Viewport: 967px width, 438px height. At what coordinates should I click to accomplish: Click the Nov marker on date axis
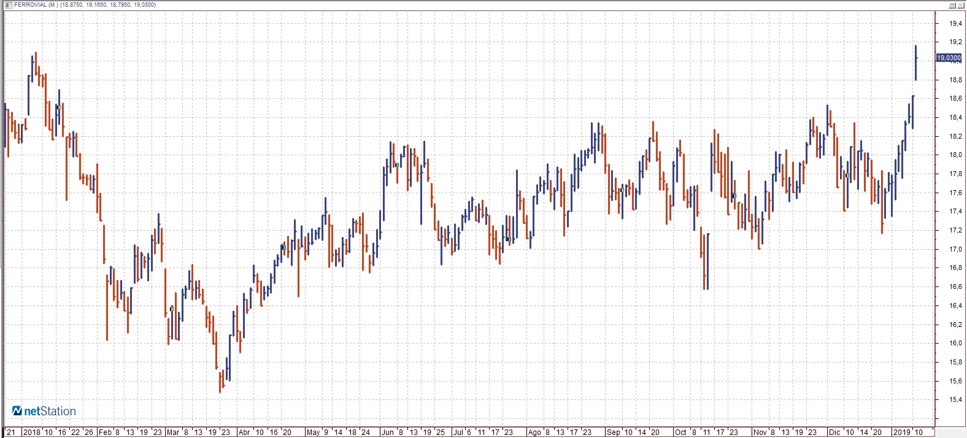tap(760, 432)
